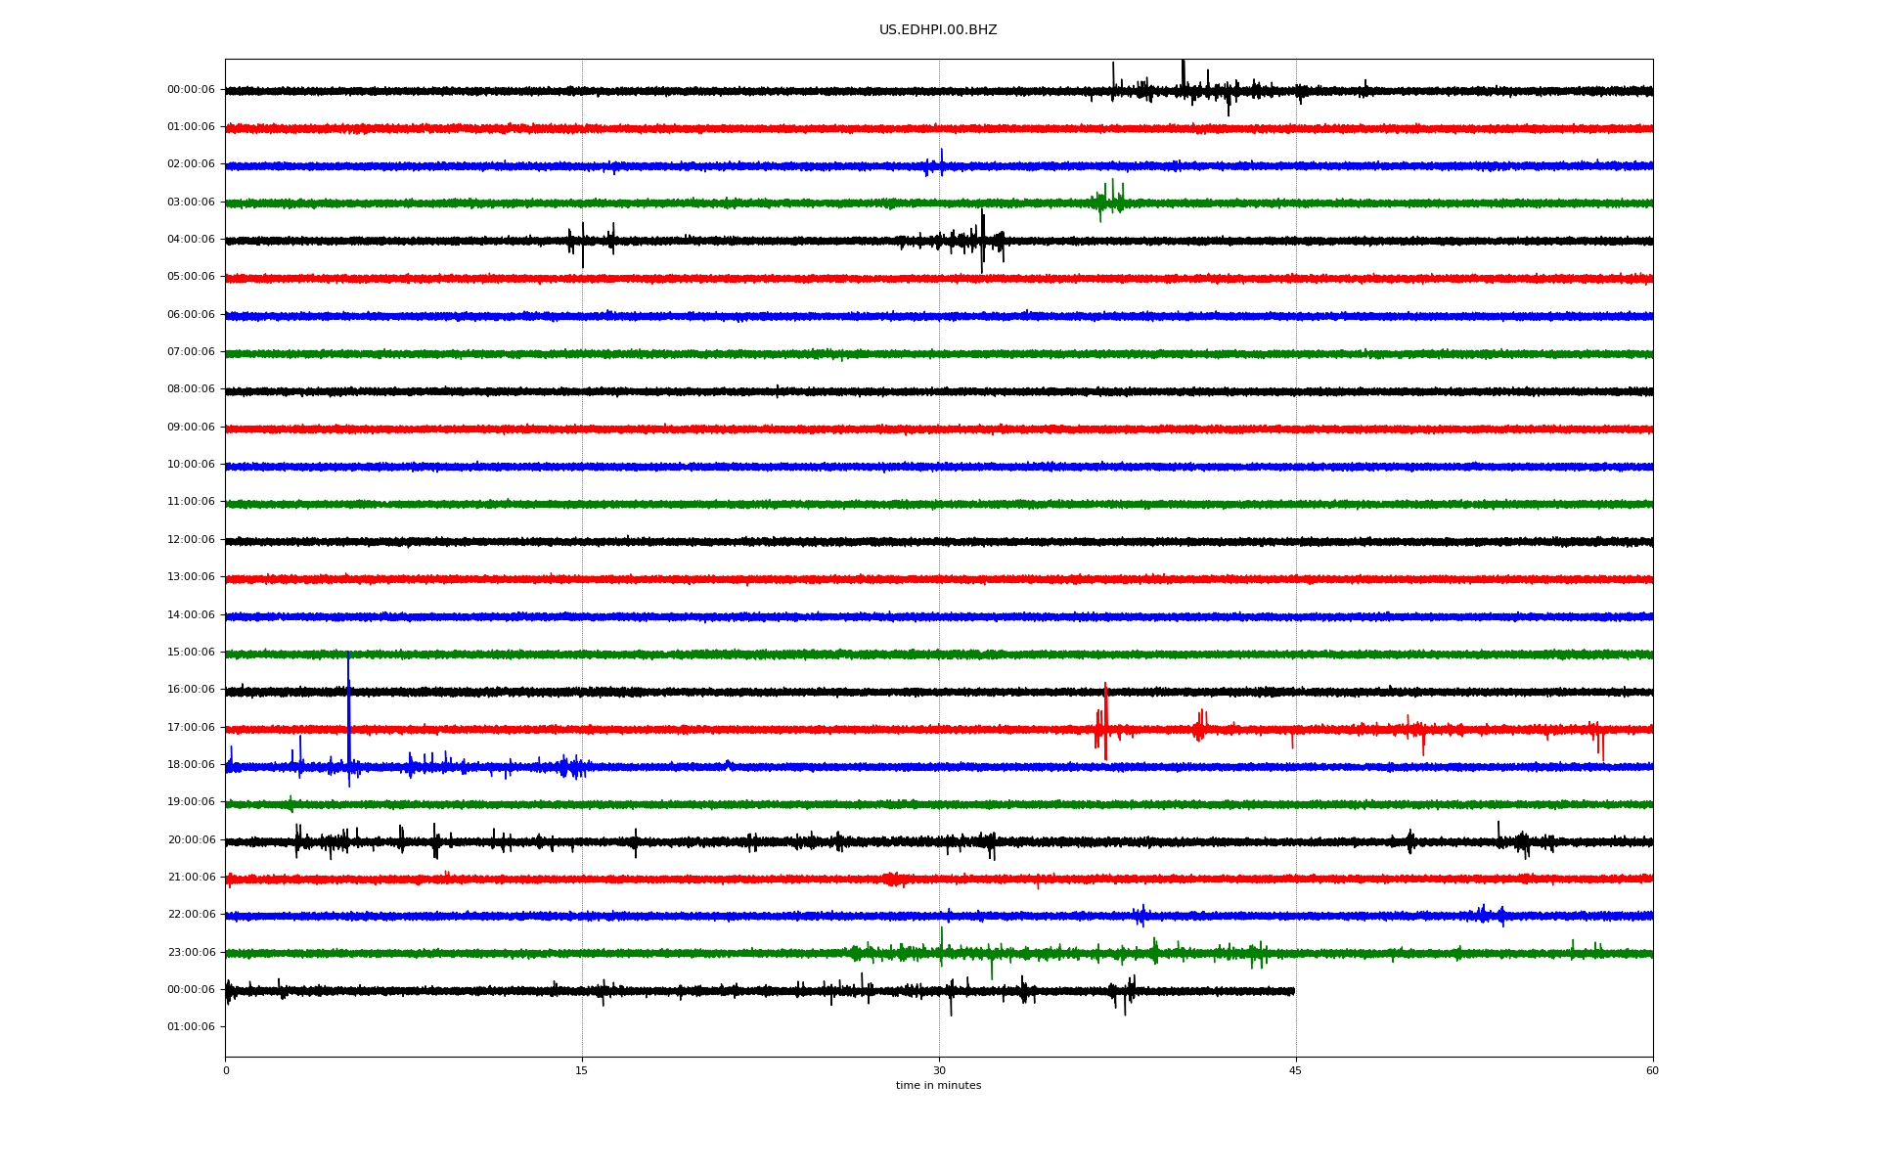Click the green burst on the 03:00:06 trace
Viewport: 1878px width, 1174px height.
click(x=1109, y=201)
